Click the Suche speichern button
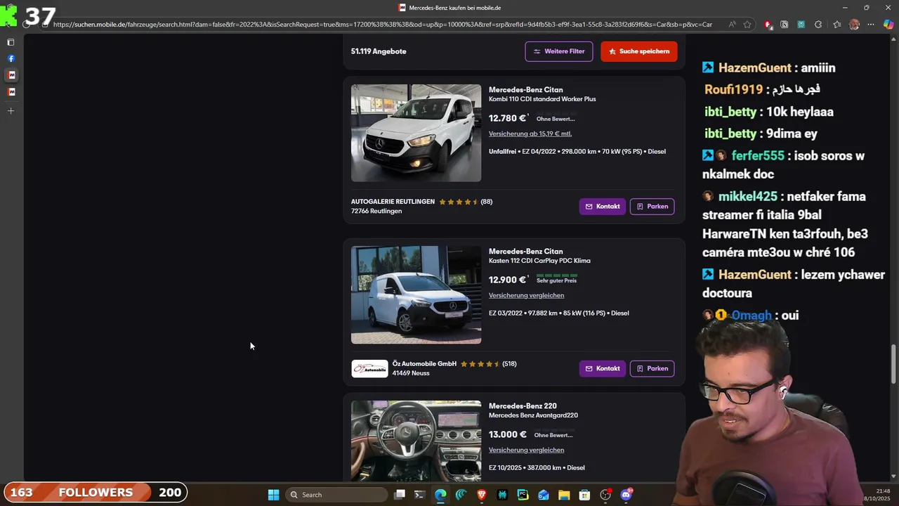The image size is (899, 506). [x=639, y=51]
